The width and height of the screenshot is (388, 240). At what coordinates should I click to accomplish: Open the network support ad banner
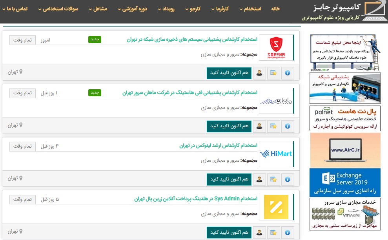[x=345, y=88]
